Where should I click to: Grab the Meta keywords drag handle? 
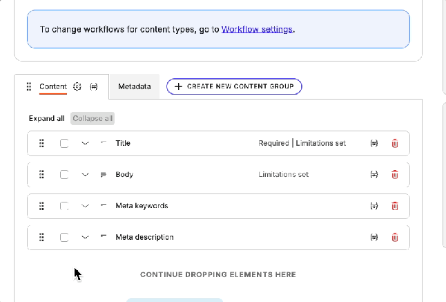point(41,206)
